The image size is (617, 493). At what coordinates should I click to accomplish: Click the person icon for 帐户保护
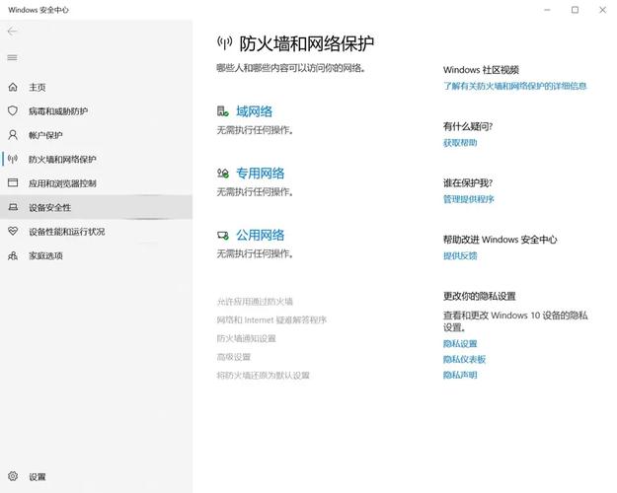pyautogui.click(x=13, y=135)
